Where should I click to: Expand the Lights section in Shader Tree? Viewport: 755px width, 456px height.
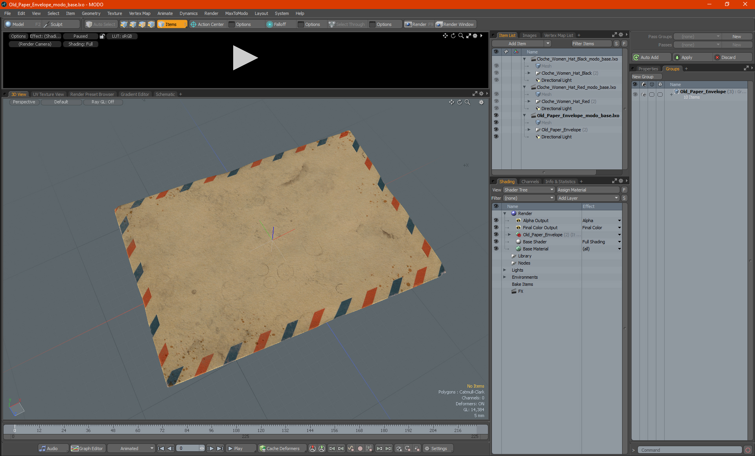tap(503, 270)
